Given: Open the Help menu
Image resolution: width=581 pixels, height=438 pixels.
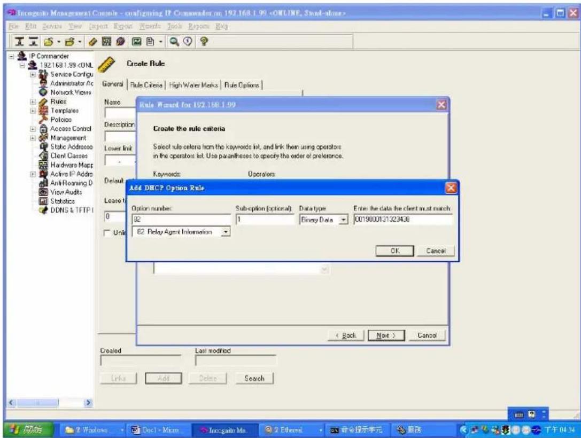Looking at the screenshot, I should [x=222, y=26].
